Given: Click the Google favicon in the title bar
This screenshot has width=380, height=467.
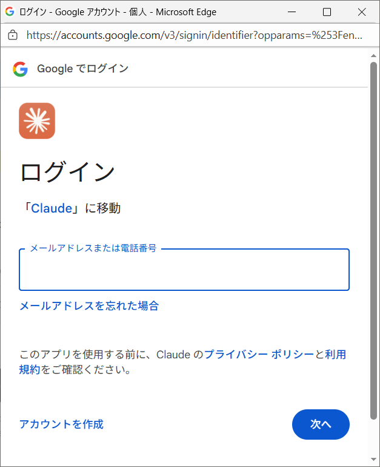Looking at the screenshot, I should [x=10, y=12].
